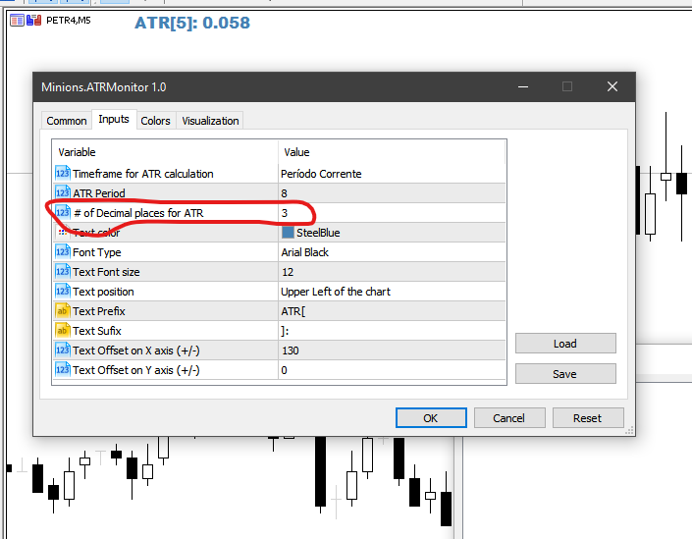This screenshot has width=692, height=539.
Task: Edit the decimal places value 3
Action: tap(392, 213)
